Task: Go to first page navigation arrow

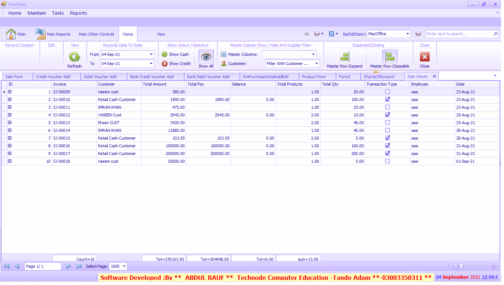Action: pyautogui.click(x=7, y=266)
